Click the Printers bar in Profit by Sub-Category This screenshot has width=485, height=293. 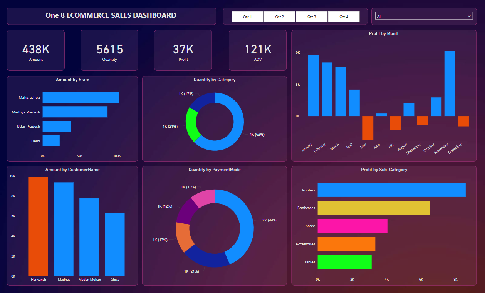click(x=391, y=190)
